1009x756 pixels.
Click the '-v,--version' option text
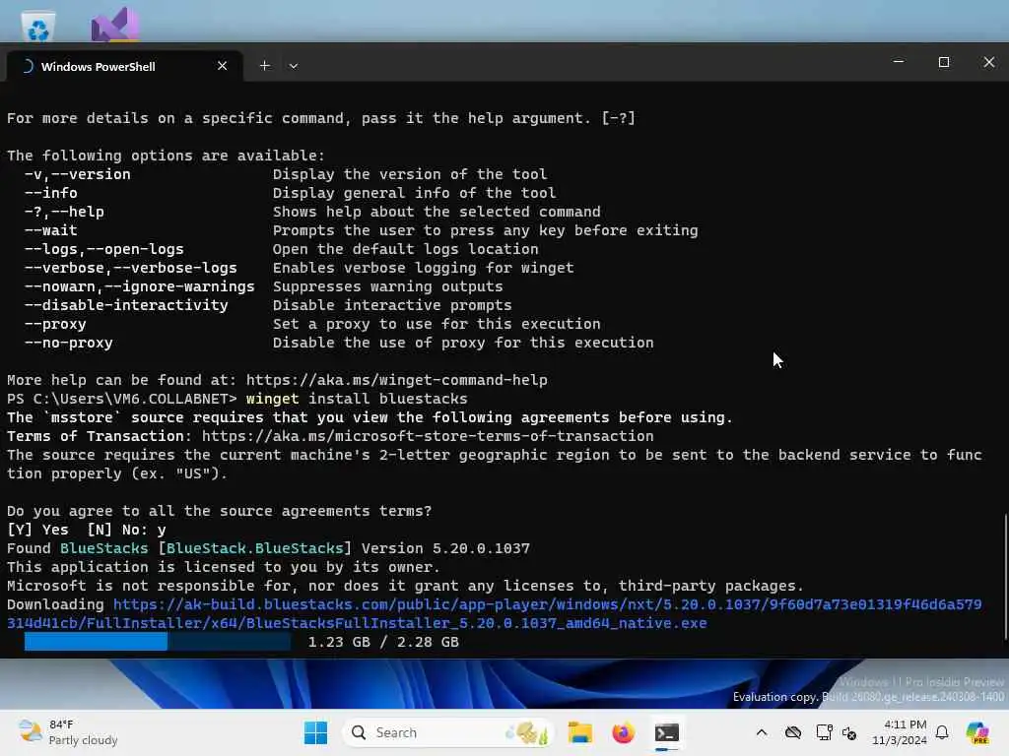tap(77, 174)
